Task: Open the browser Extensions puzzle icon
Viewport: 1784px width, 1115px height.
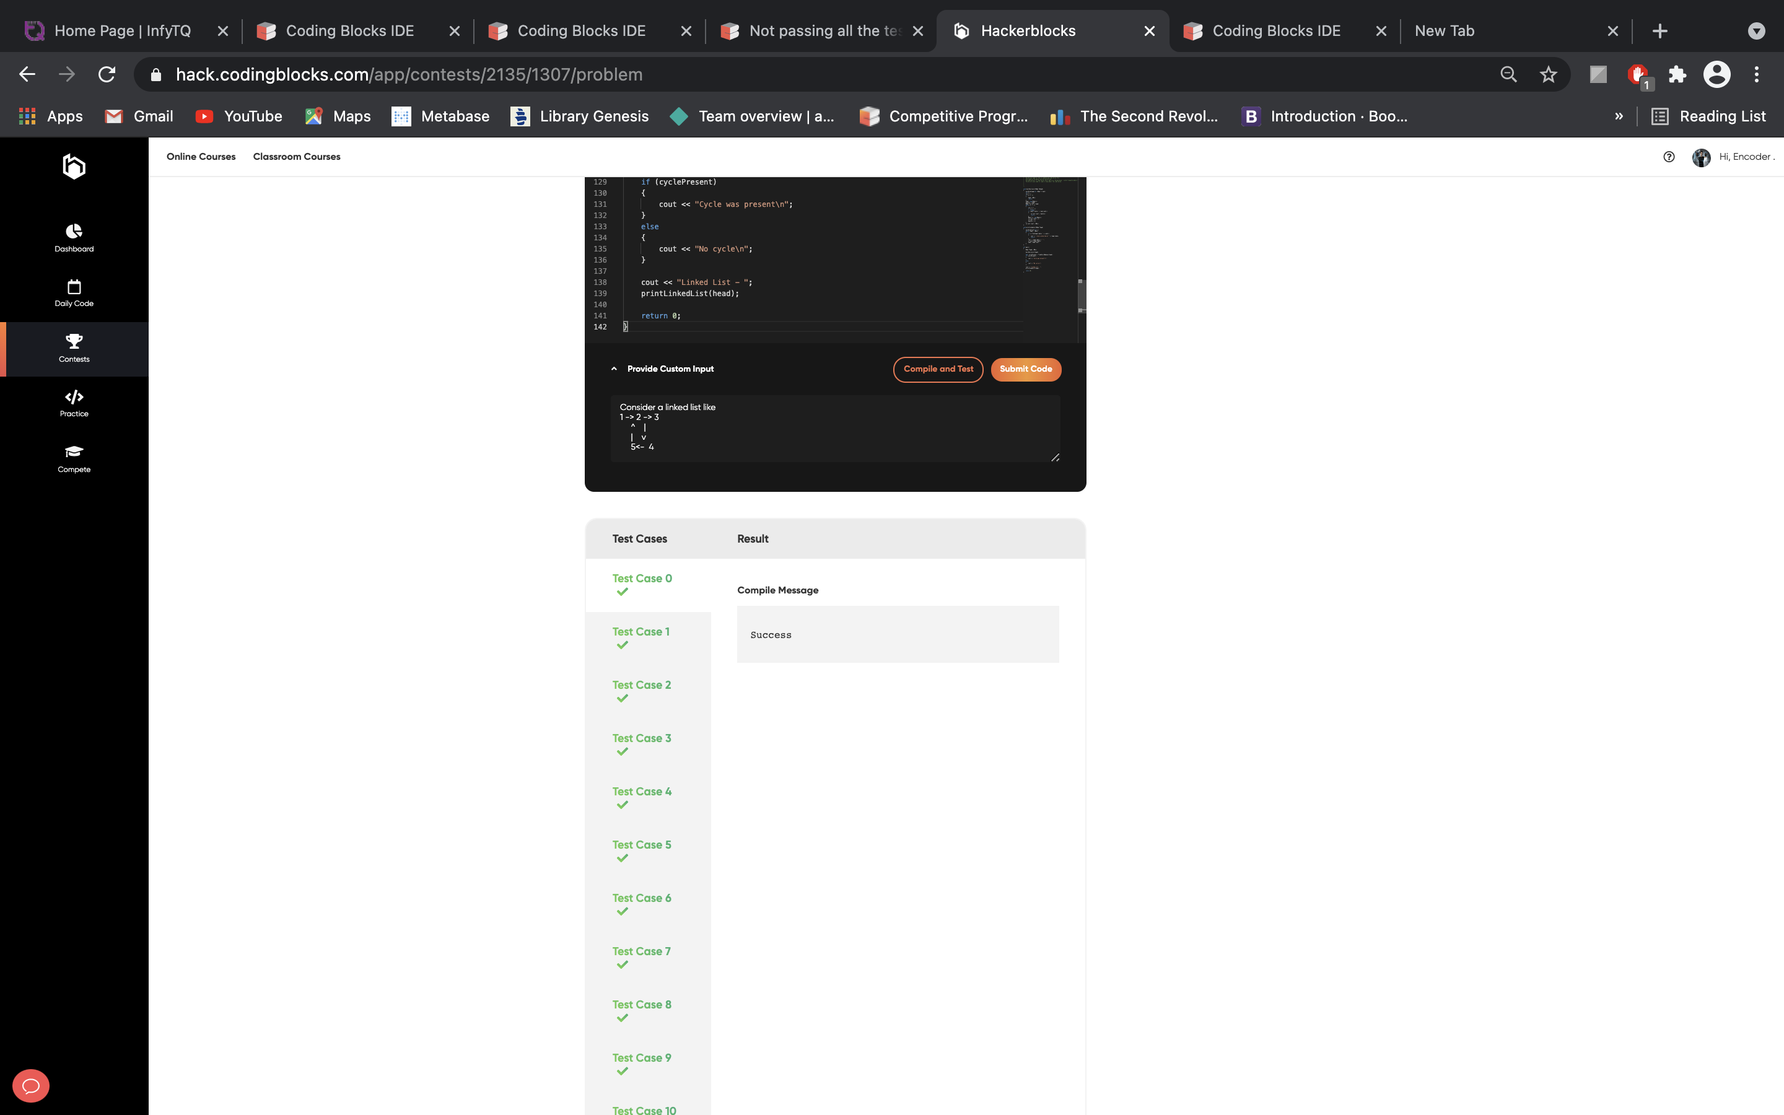Action: (1677, 74)
